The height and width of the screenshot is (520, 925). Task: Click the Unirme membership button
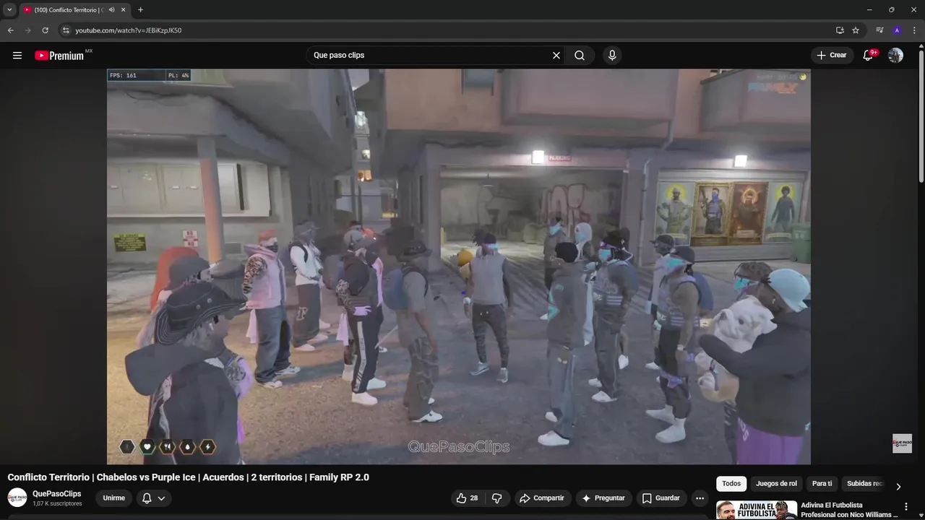(113, 498)
